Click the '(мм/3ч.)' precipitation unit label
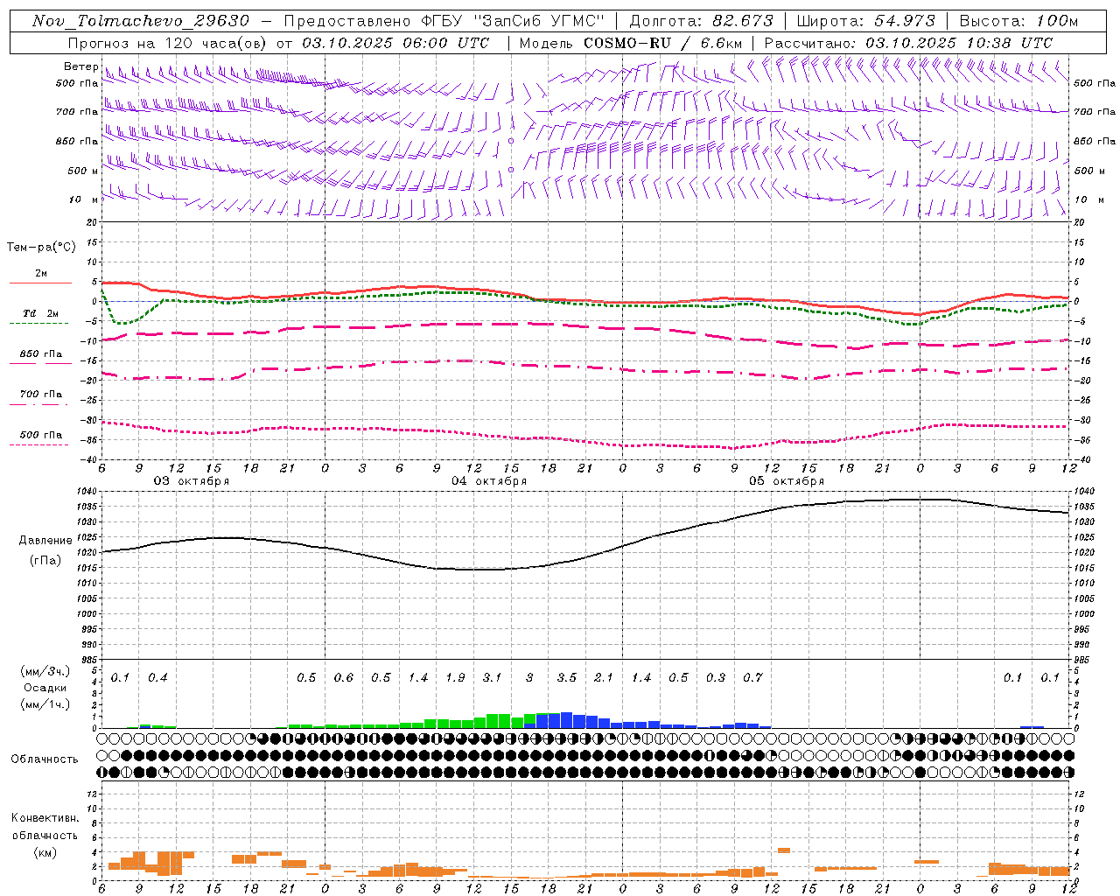This screenshot has height=896, width=1120. pos(45,671)
